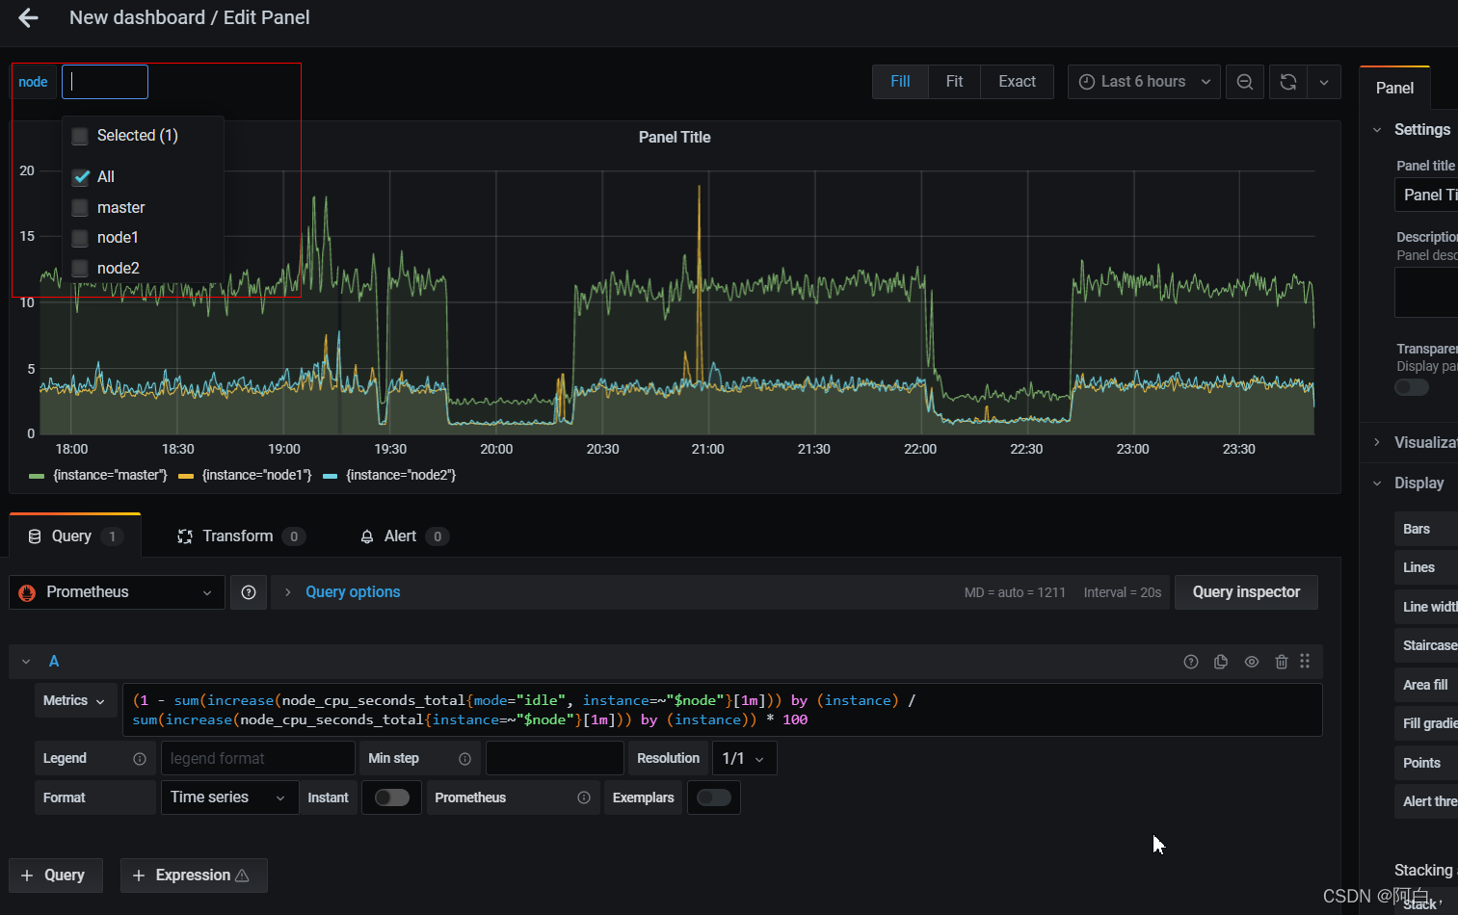Add a new Query

[x=56, y=876]
